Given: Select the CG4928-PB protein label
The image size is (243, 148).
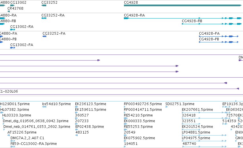Looking at the screenshot, I should pos(209,39).
